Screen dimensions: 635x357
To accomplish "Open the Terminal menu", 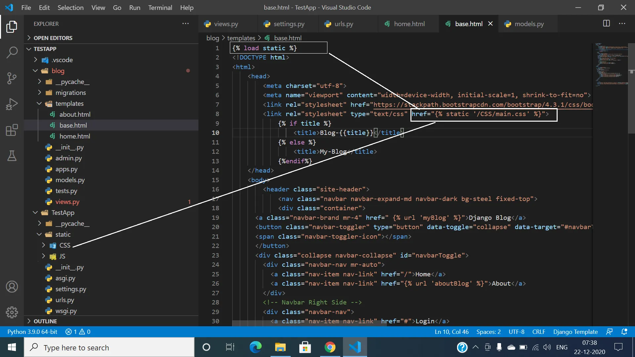I will tap(160, 8).
